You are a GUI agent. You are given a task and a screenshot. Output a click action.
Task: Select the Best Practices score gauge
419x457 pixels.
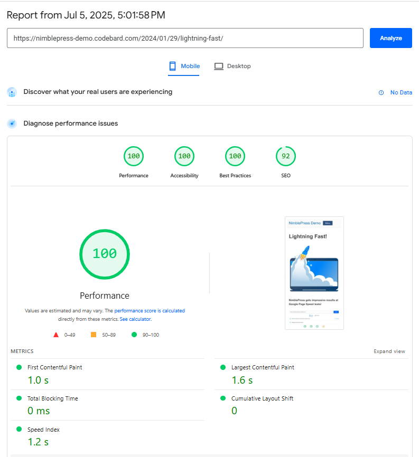pyautogui.click(x=235, y=156)
